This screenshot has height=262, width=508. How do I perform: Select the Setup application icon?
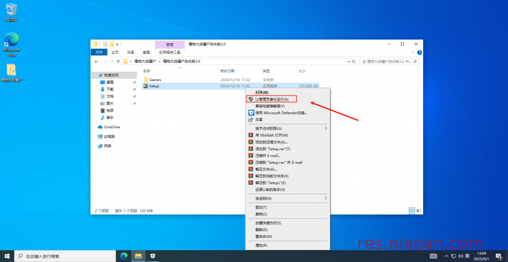click(146, 86)
